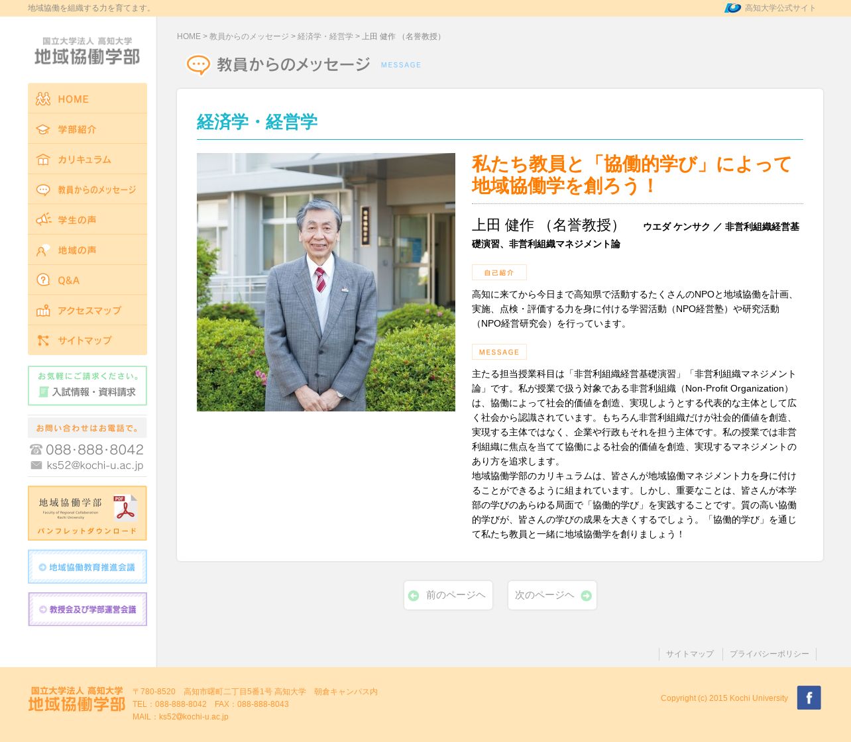Select サイトマップ in the sidebar menu
The image size is (851, 742).
point(87,340)
